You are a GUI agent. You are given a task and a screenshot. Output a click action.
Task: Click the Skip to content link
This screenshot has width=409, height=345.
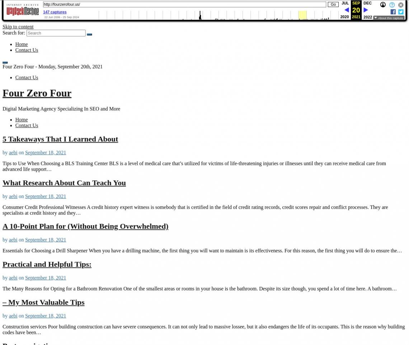[18, 27]
